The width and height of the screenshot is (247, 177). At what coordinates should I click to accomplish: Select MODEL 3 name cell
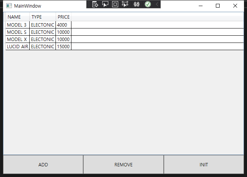pos(17,25)
